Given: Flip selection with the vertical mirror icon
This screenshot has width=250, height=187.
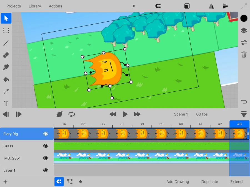Looking at the screenshot, I should [x=226, y=6].
